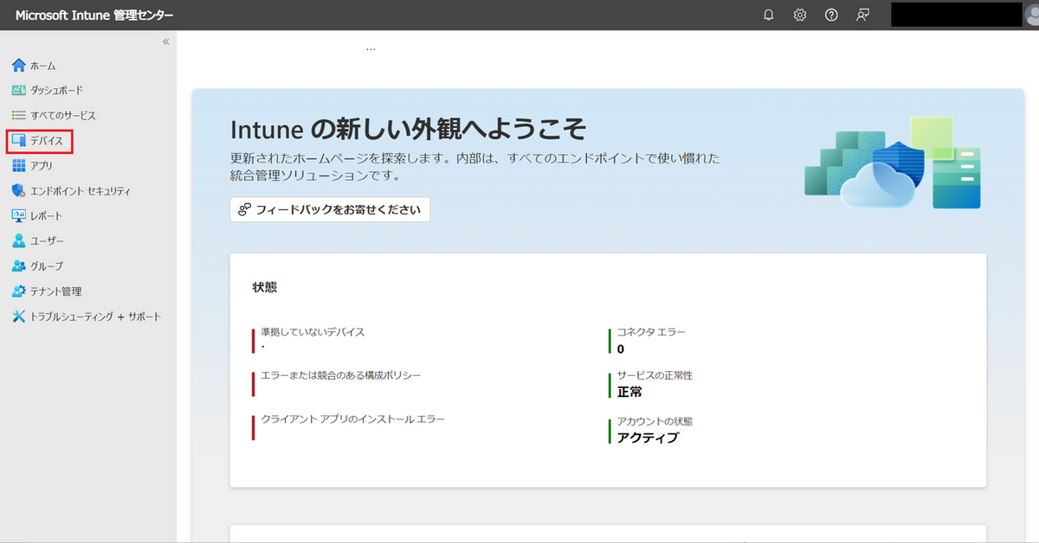Click the Intune の新しい外観へようこそ heading
Screen dimensions: 1039x543
pos(409,130)
